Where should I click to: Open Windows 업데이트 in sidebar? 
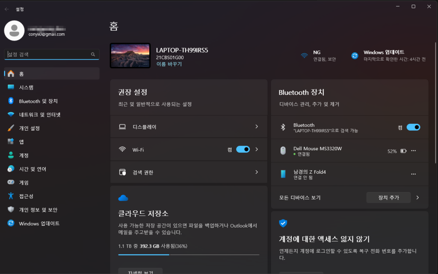52,224
